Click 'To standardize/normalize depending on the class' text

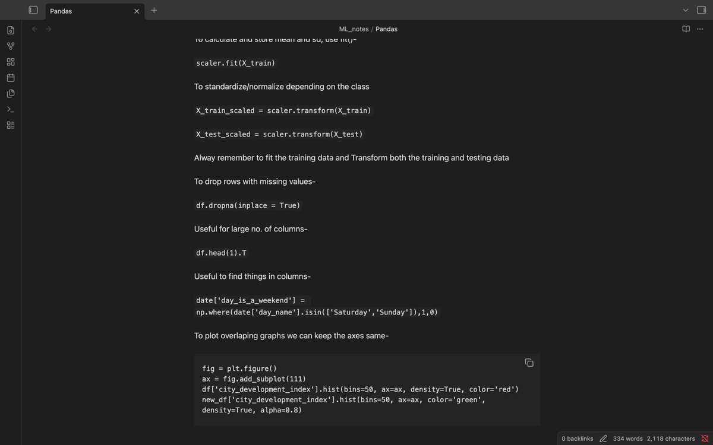282,87
